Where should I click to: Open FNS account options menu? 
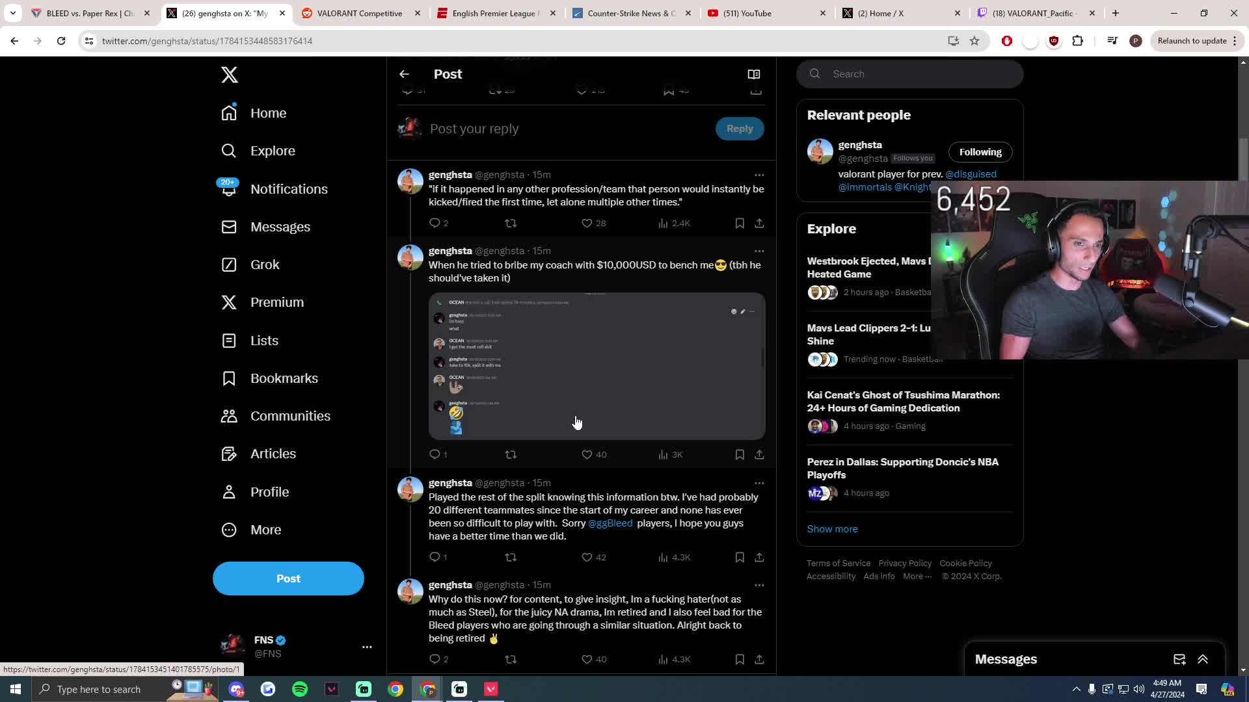[x=367, y=647]
